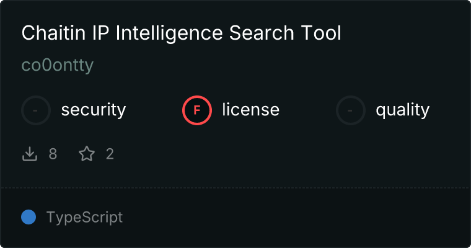Image resolution: width=471 pixels, height=248 pixels.
Task: Open the Chaitin IP Intelligence Search Tool title
Action: pos(181,33)
